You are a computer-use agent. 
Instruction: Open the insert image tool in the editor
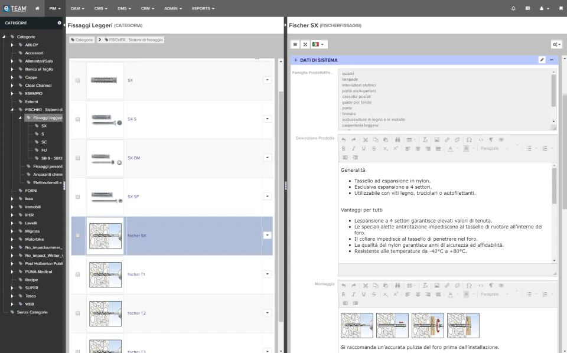(x=437, y=140)
